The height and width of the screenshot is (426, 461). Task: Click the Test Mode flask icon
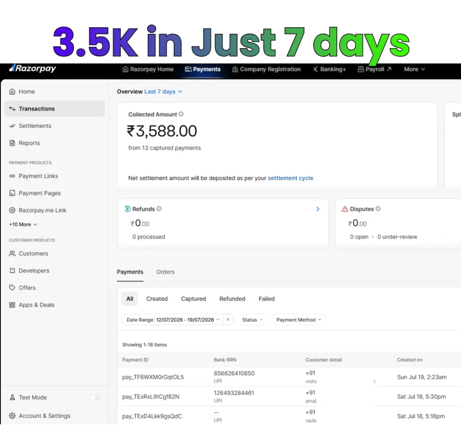point(12,397)
